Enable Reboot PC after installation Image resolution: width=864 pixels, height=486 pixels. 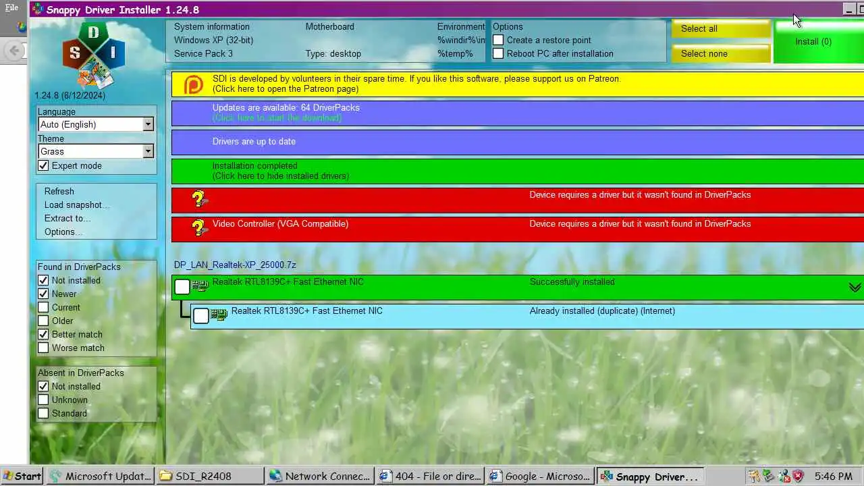pyautogui.click(x=498, y=53)
